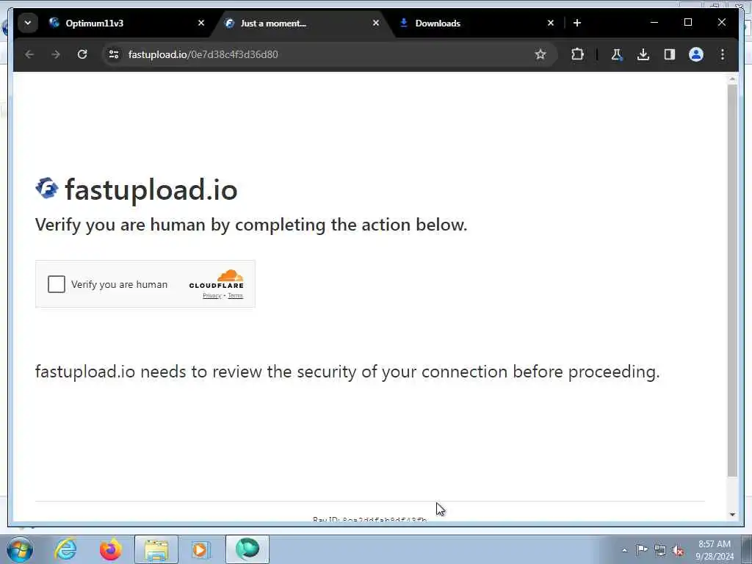Check the Verify you are human box
This screenshot has width=752, height=564.
click(56, 284)
